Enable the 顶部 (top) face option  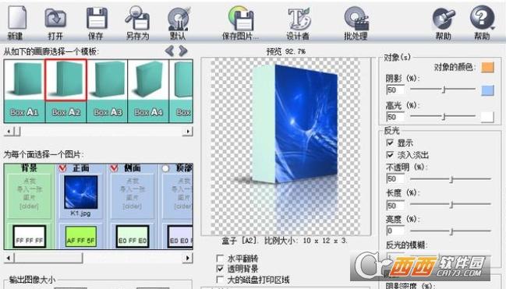point(165,168)
